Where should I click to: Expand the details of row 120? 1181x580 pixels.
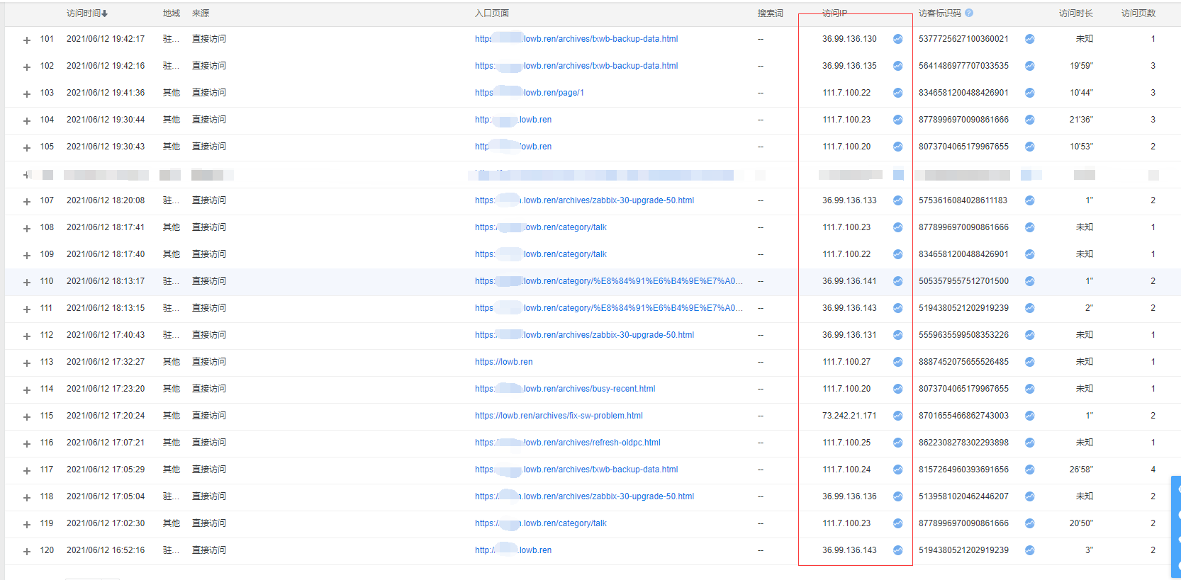[x=27, y=552]
